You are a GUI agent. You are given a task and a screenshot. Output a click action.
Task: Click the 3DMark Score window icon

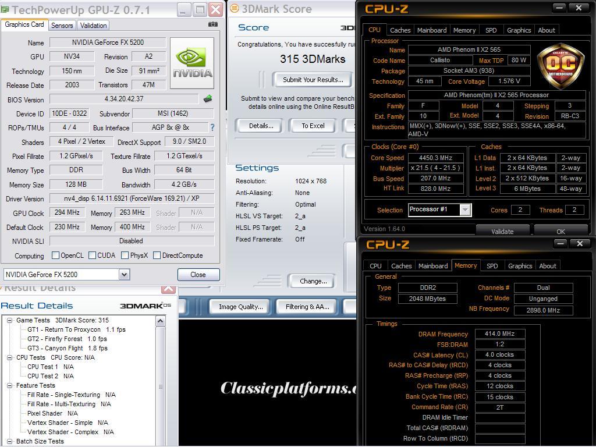(x=235, y=8)
